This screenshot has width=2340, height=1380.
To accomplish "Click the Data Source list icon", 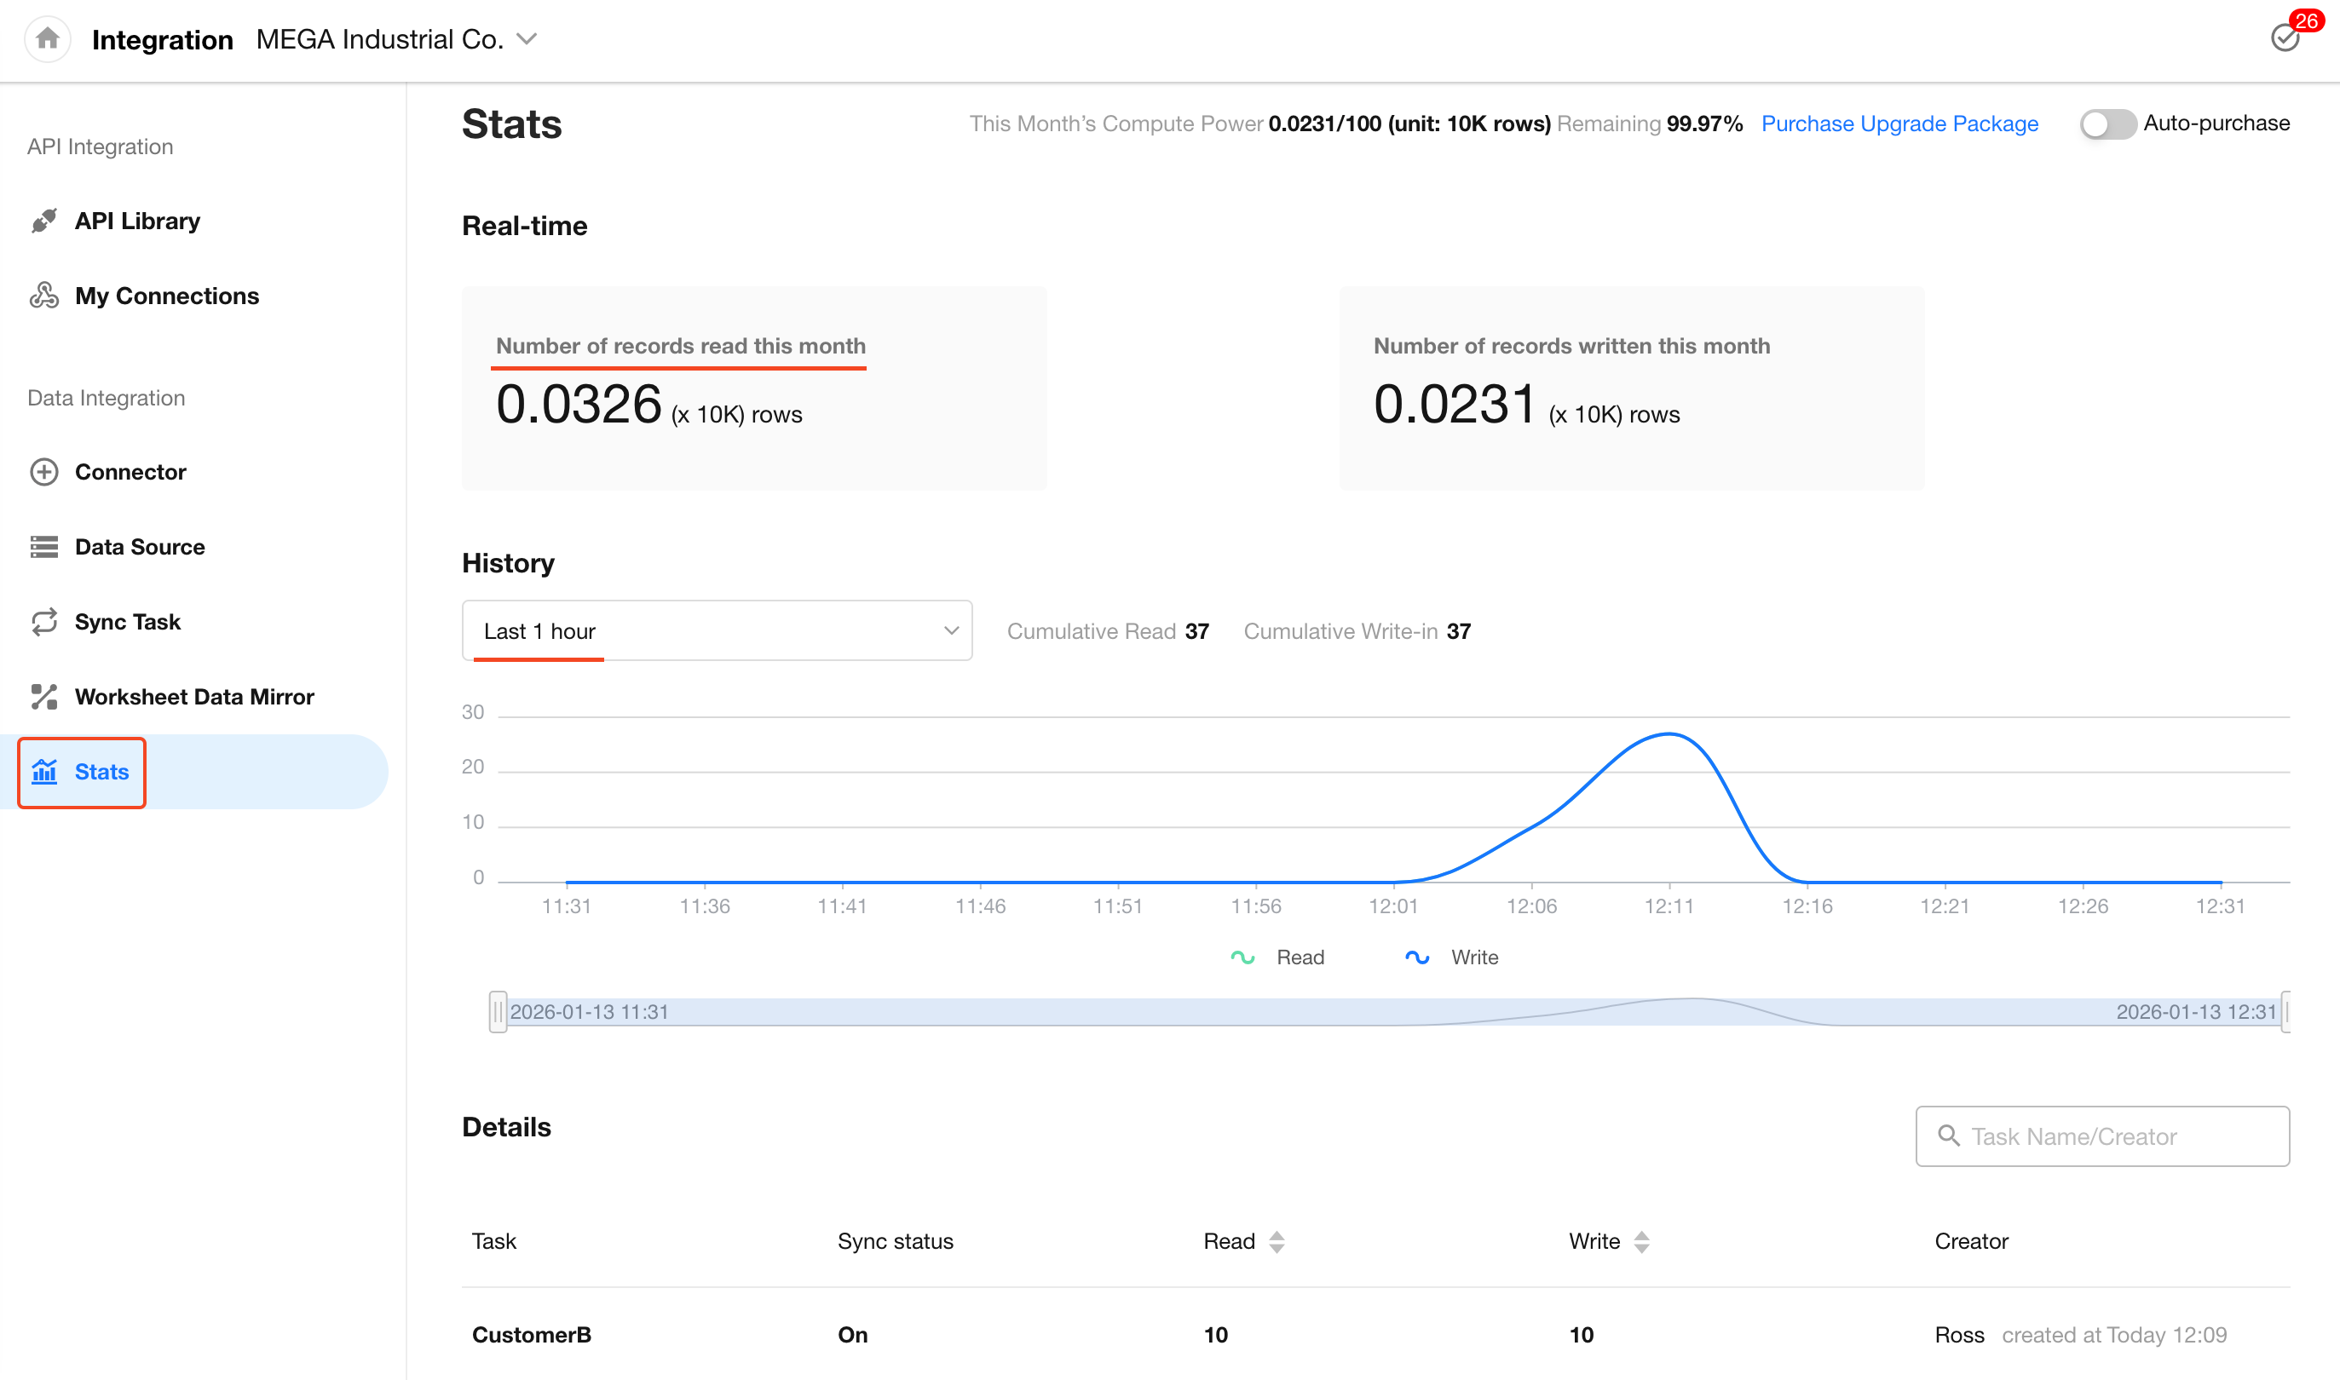I will pyautogui.click(x=43, y=547).
